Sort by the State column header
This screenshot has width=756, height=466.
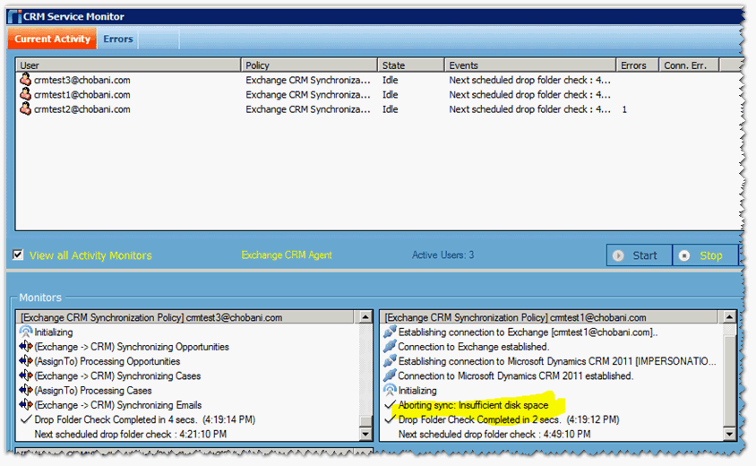click(411, 65)
